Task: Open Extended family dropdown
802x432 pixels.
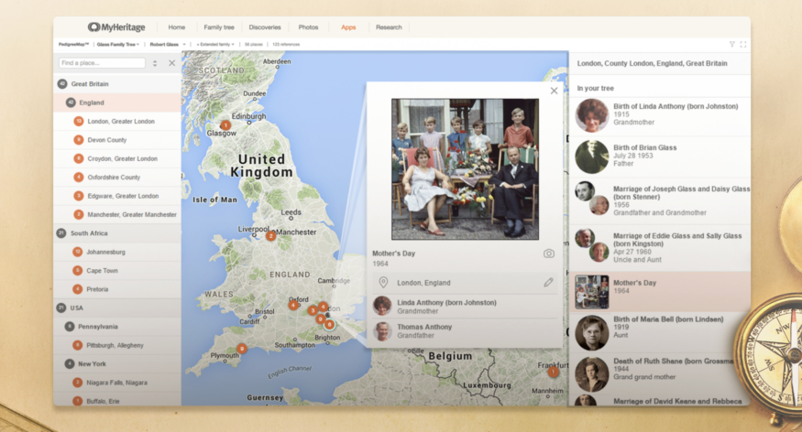Action: (215, 45)
